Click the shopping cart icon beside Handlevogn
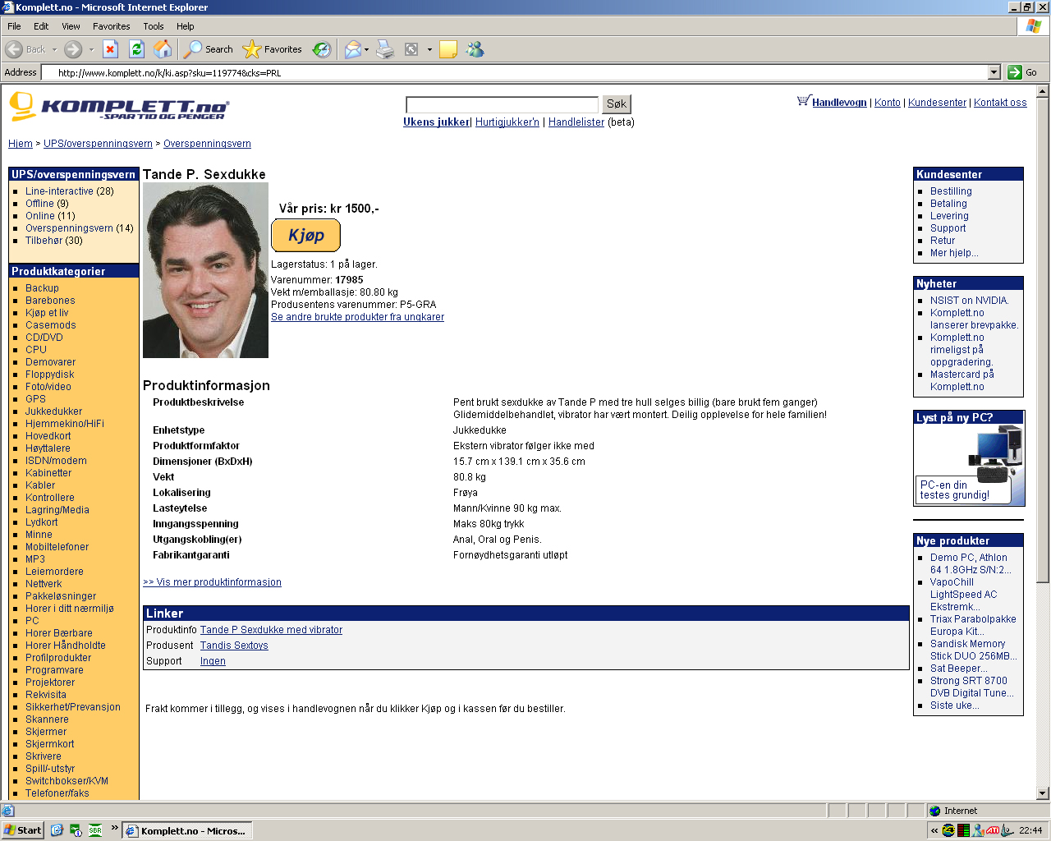1051x841 pixels. (x=803, y=101)
